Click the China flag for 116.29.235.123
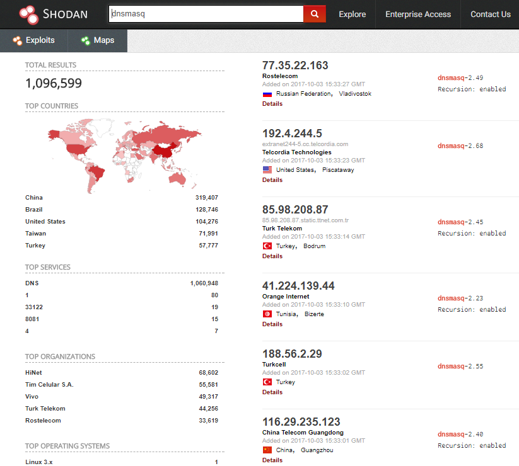519x466 pixels. coord(267,450)
